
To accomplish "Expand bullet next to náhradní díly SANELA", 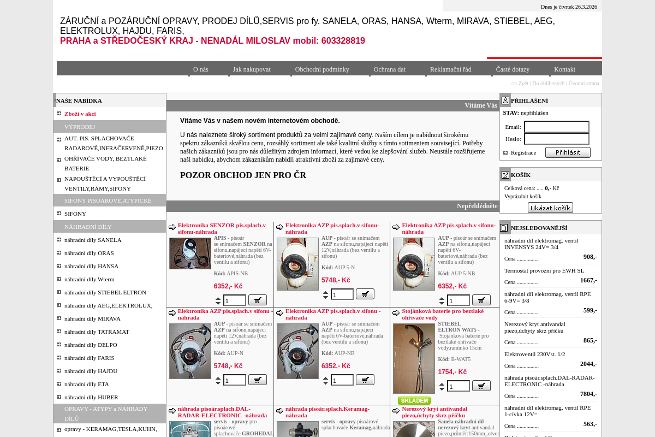I will tap(59, 240).
